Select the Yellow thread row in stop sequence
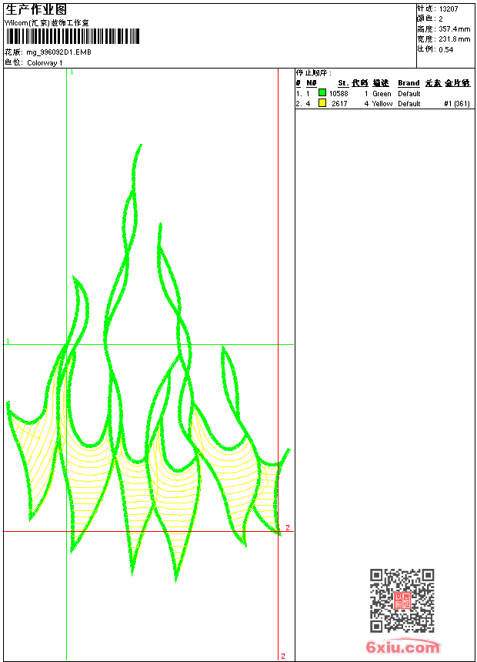 383,103
